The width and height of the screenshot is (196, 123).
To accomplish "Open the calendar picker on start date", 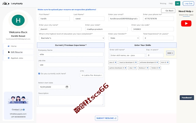I will [67, 87].
